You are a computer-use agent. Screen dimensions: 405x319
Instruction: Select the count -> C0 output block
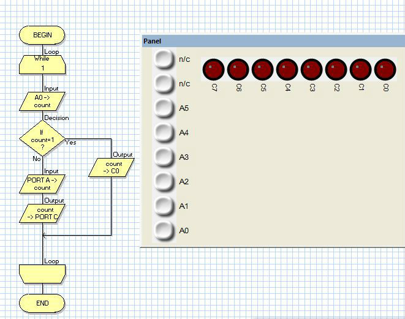[x=113, y=167]
